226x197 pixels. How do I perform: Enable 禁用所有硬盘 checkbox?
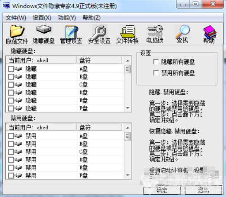(156, 73)
